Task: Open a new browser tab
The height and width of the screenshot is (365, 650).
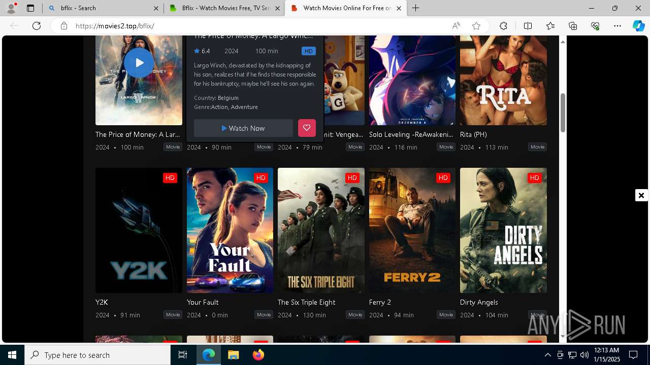Action: click(x=416, y=8)
